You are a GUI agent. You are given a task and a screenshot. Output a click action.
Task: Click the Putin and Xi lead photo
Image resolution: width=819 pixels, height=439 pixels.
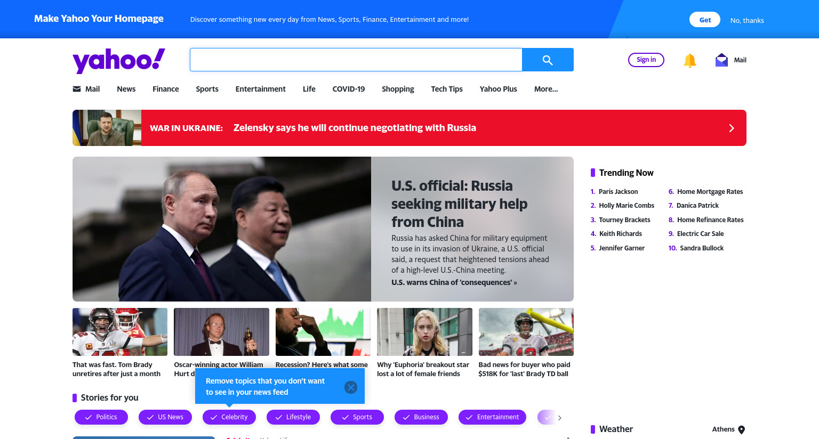222,229
